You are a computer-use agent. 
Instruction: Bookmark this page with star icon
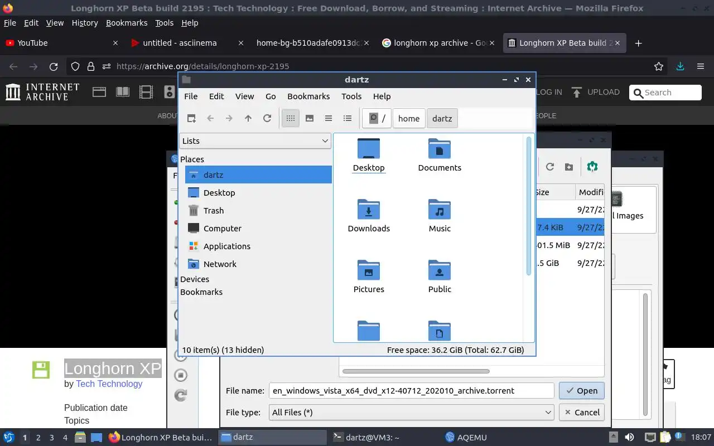coord(659,66)
